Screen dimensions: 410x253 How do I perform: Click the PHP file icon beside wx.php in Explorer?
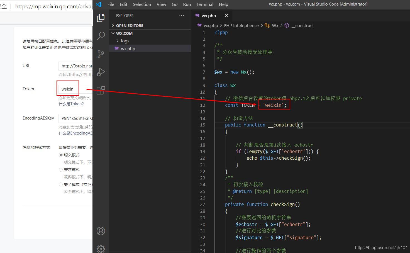(x=117, y=48)
